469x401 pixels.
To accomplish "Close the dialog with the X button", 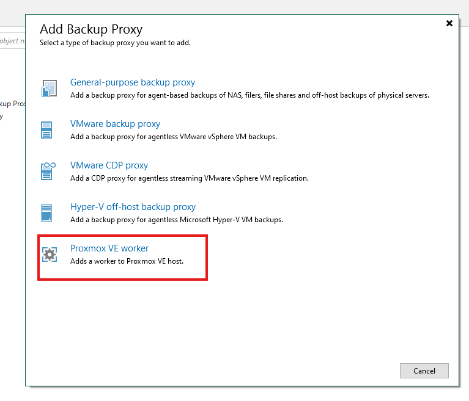I will tap(449, 23).
